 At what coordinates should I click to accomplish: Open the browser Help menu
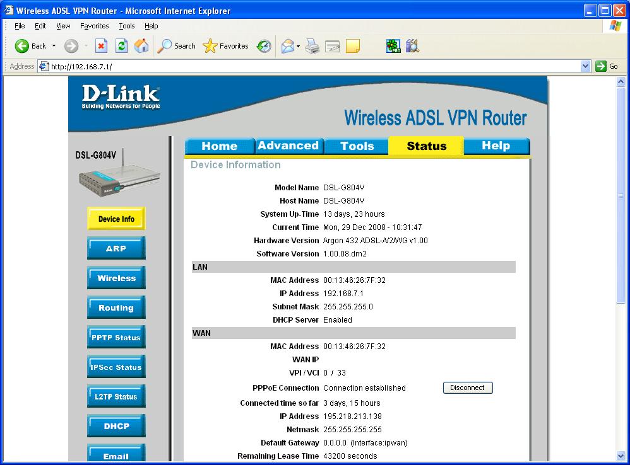pyautogui.click(x=151, y=26)
